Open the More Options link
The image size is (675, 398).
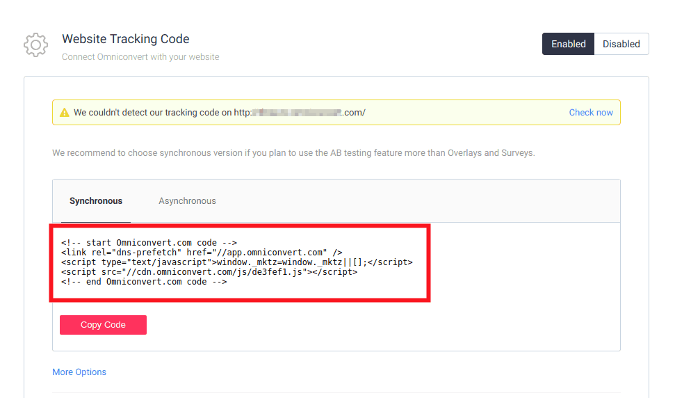pyautogui.click(x=79, y=372)
